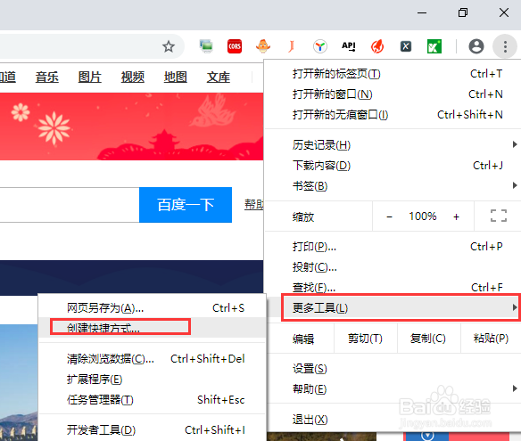Open the 视频 video link

133,77
